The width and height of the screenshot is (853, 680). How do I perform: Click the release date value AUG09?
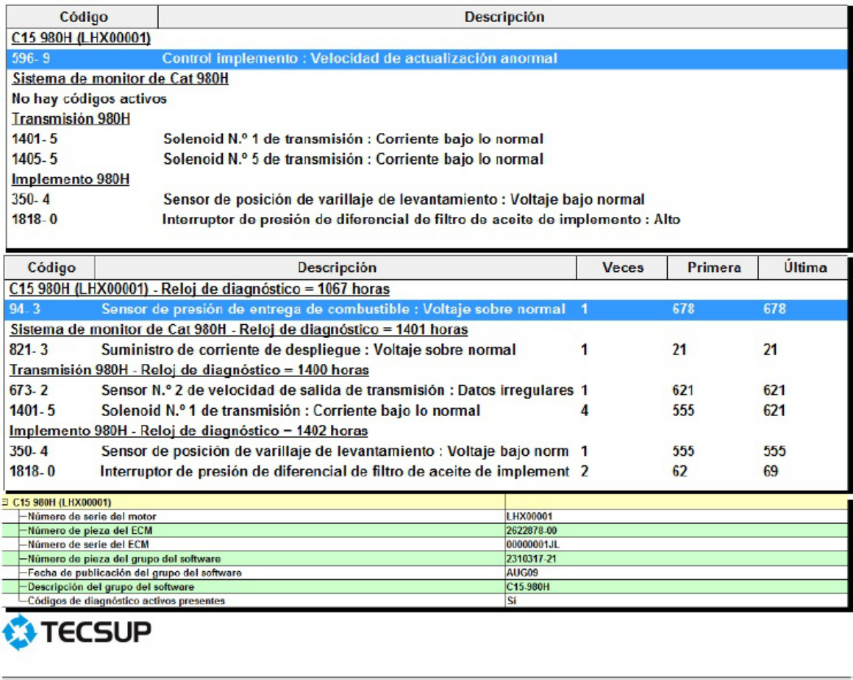click(x=521, y=573)
